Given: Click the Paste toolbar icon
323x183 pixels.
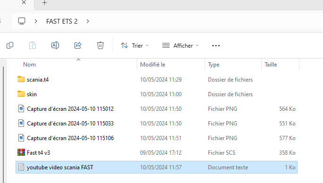Looking at the screenshot, I should 33,45.
